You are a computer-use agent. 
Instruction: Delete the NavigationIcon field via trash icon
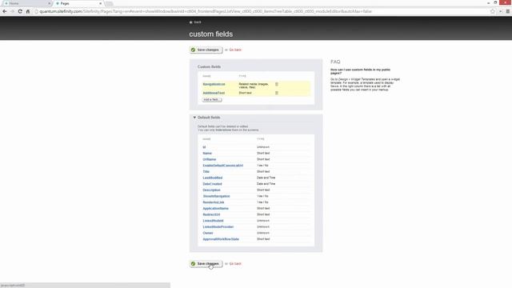pyautogui.click(x=277, y=84)
